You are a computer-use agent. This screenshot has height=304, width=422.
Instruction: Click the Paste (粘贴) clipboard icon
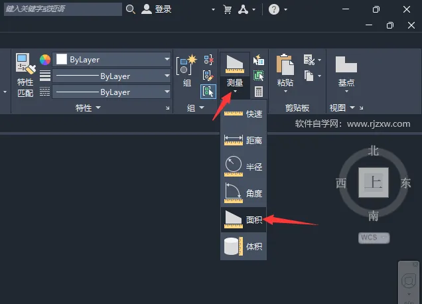click(285, 64)
